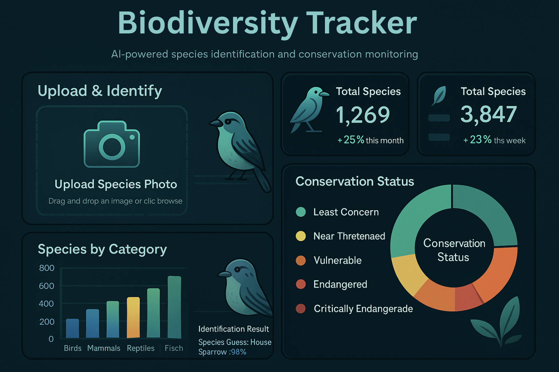Screen dimensions: 559x372
Task: Click the Upload Species Photo label
Action: click(116, 184)
